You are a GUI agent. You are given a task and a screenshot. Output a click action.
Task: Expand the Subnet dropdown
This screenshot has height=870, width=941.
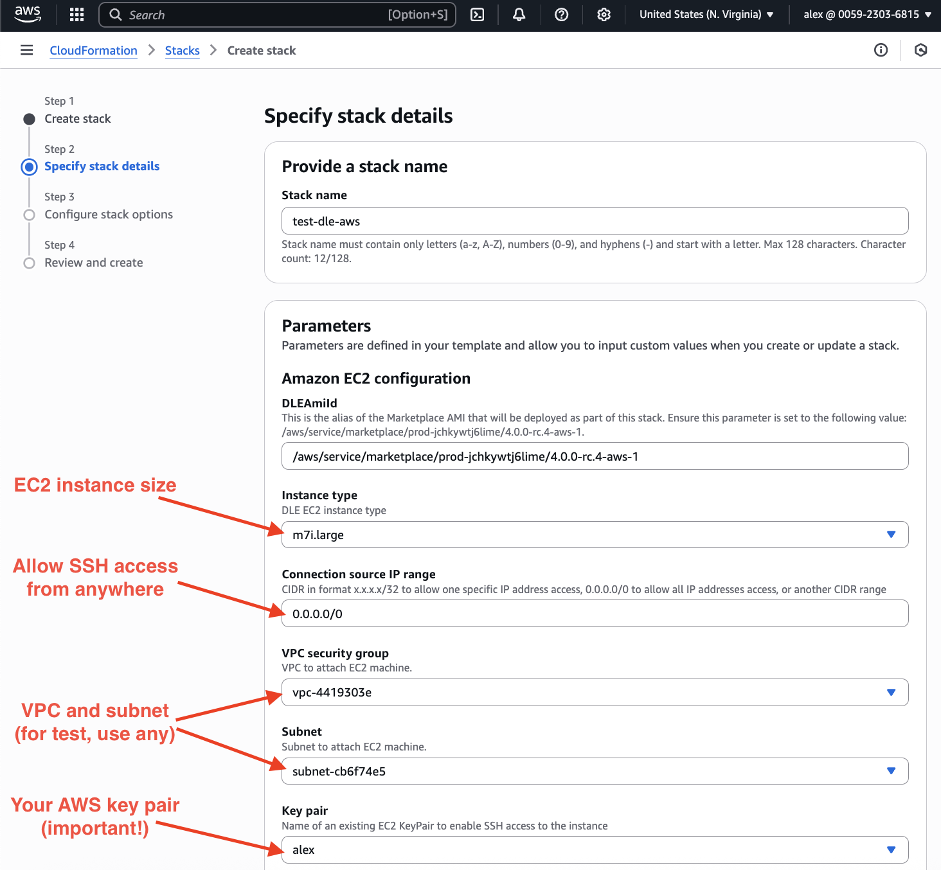click(x=595, y=771)
